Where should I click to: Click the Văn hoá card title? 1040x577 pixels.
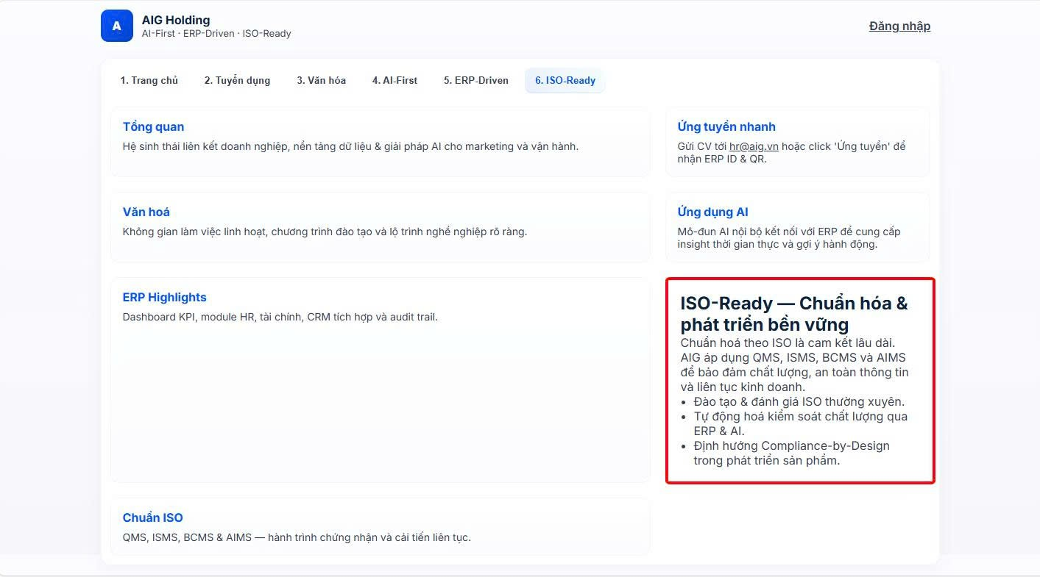[146, 212]
